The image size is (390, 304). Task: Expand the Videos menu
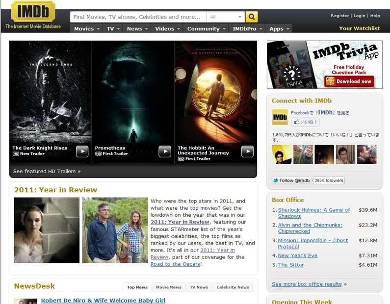[167, 28]
